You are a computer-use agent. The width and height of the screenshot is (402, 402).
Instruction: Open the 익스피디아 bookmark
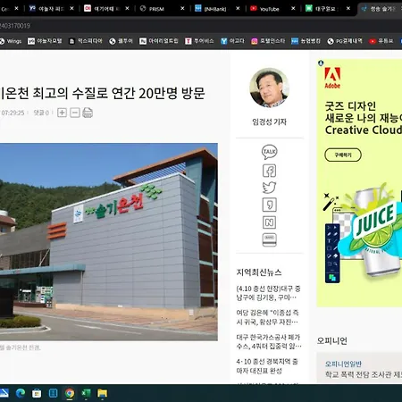(86, 41)
